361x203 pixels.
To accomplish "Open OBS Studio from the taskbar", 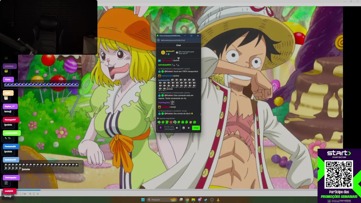I will point(212,200).
